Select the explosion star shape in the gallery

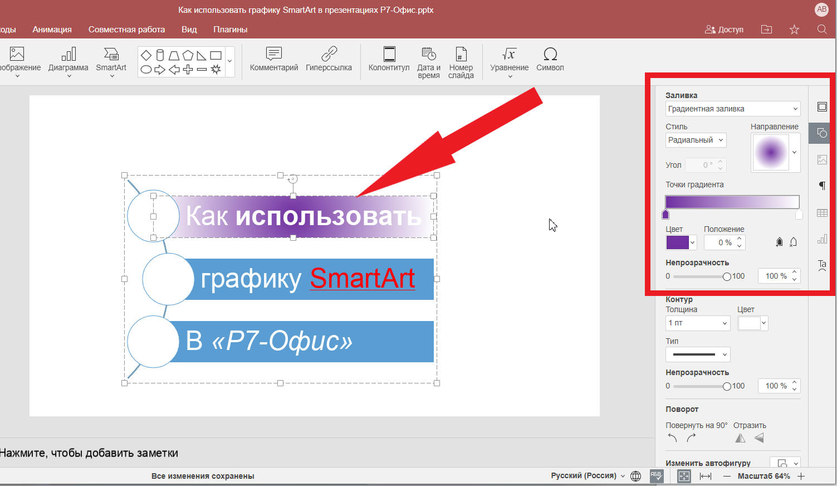216,69
